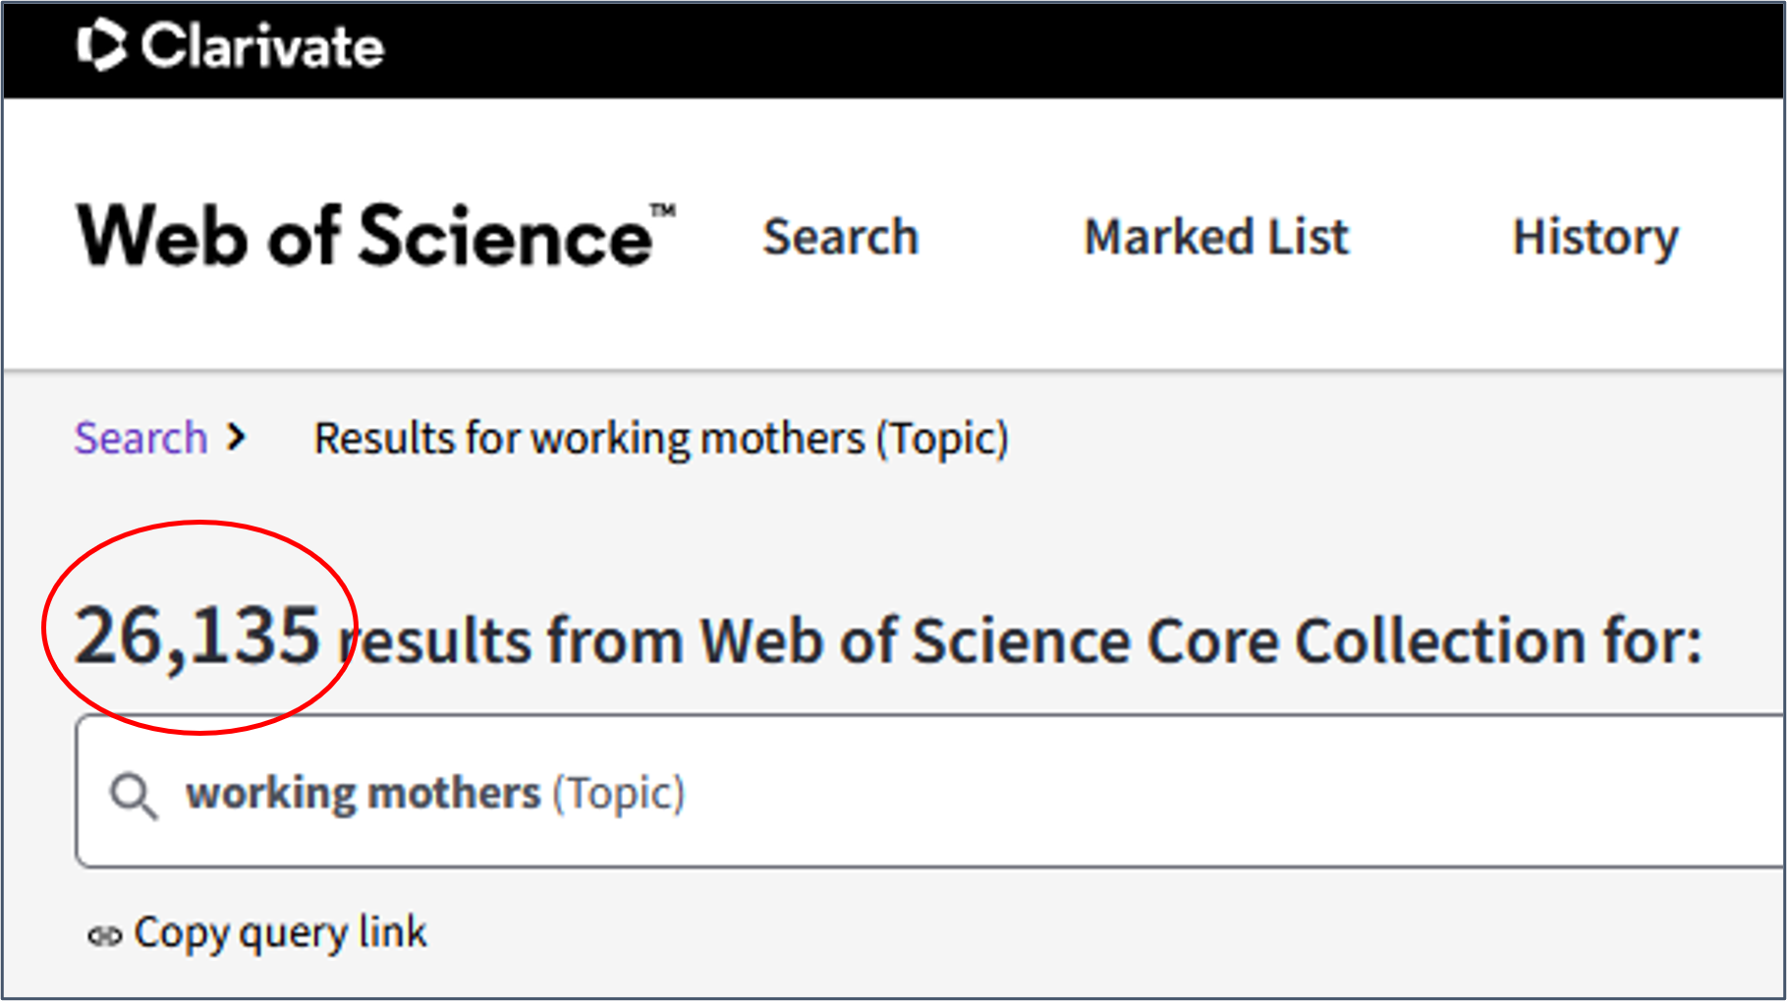Click the magnifying glass search icon
The height and width of the screenshot is (1001, 1787).
point(133,795)
